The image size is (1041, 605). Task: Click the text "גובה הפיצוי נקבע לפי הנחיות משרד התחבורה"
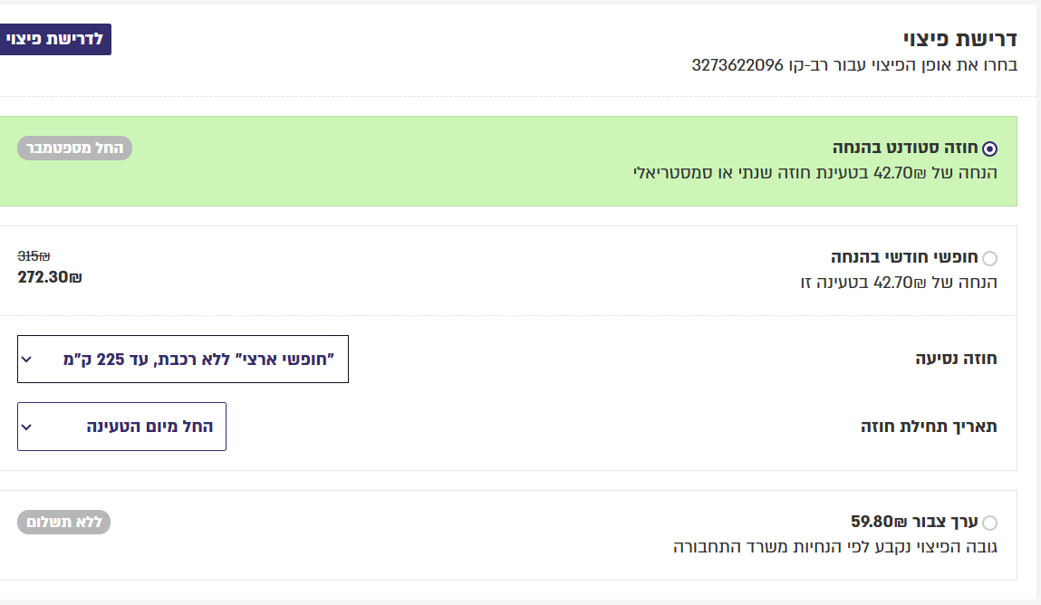click(834, 547)
